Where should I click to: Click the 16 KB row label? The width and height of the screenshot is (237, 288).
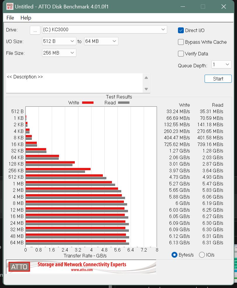coord(18,144)
